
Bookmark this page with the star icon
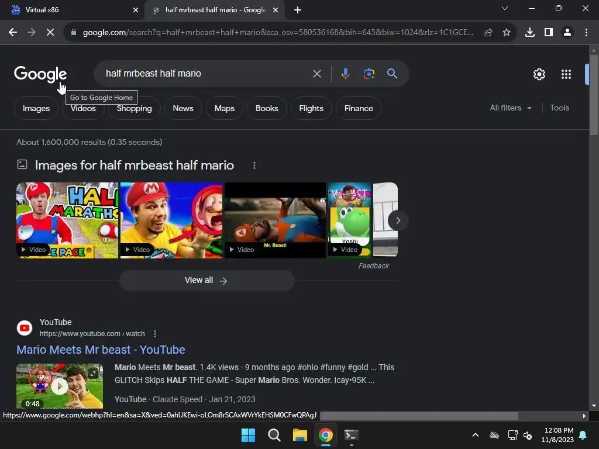507,33
